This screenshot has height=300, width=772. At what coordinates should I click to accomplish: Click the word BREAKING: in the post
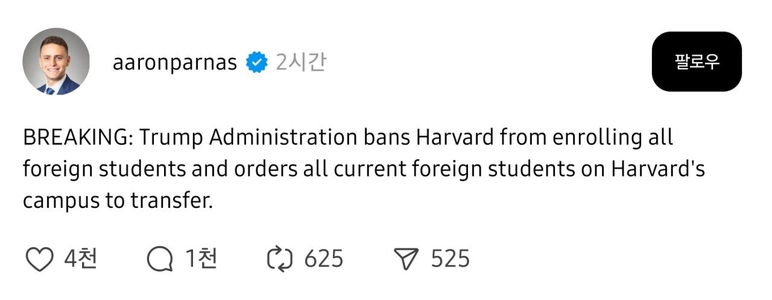pyautogui.click(x=78, y=138)
